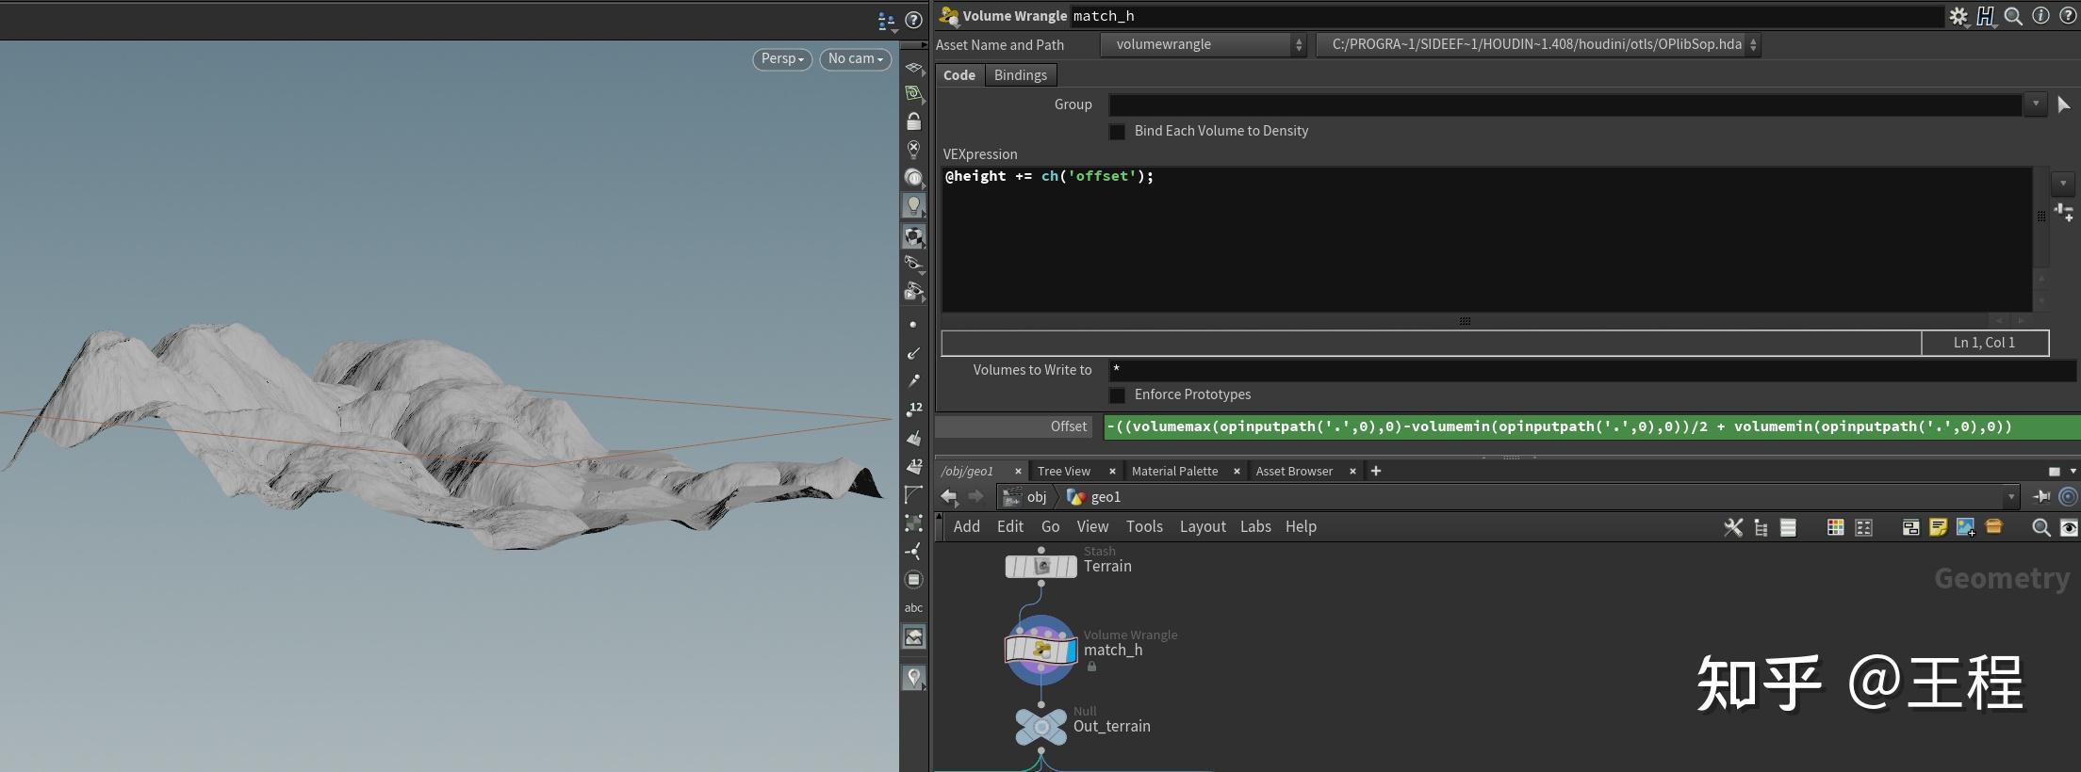Click the wrench tools icon in network editor
Viewport: 2081px width, 772px height.
click(x=1732, y=527)
